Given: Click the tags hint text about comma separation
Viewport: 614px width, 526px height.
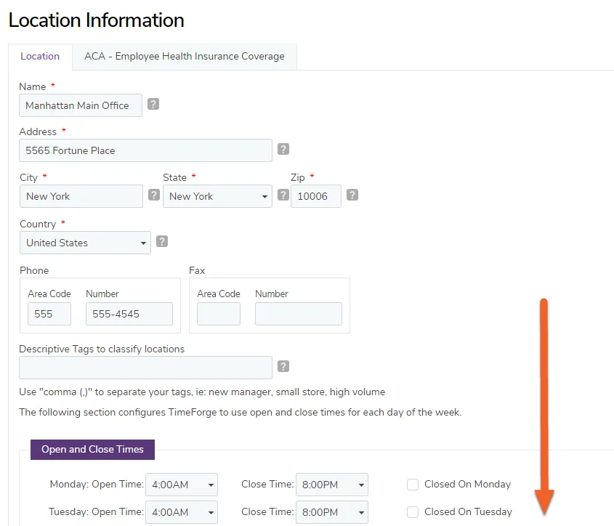Looking at the screenshot, I should pyautogui.click(x=202, y=392).
